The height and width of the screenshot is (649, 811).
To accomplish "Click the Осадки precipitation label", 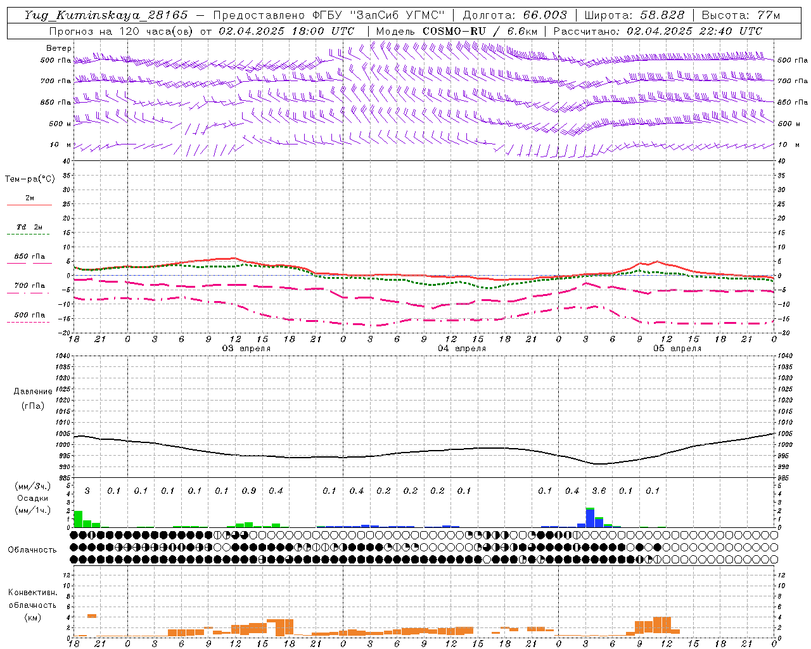I will pyautogui.click(x=33, y=498).
